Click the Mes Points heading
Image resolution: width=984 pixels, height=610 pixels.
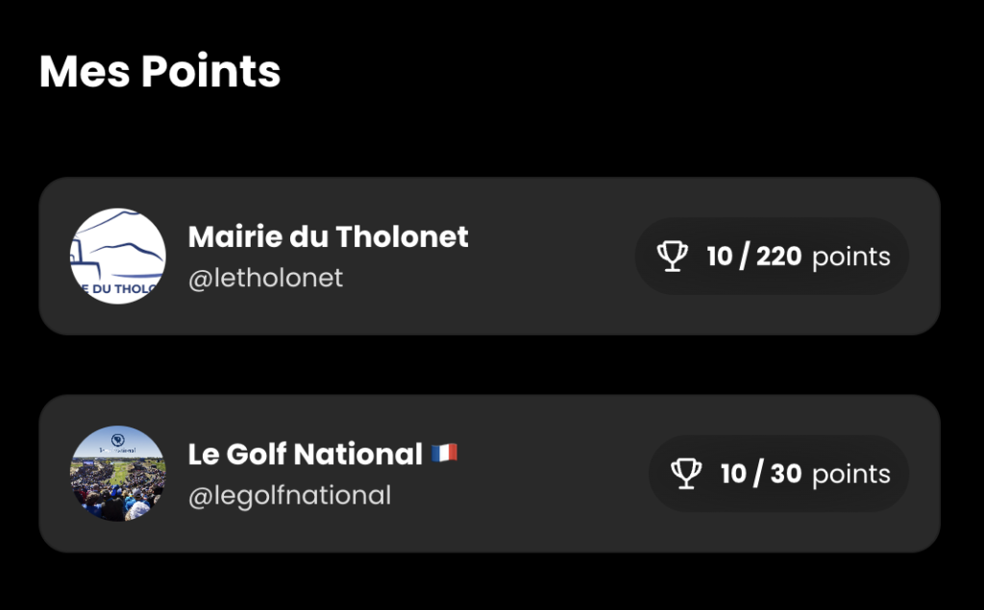(160, 71)
